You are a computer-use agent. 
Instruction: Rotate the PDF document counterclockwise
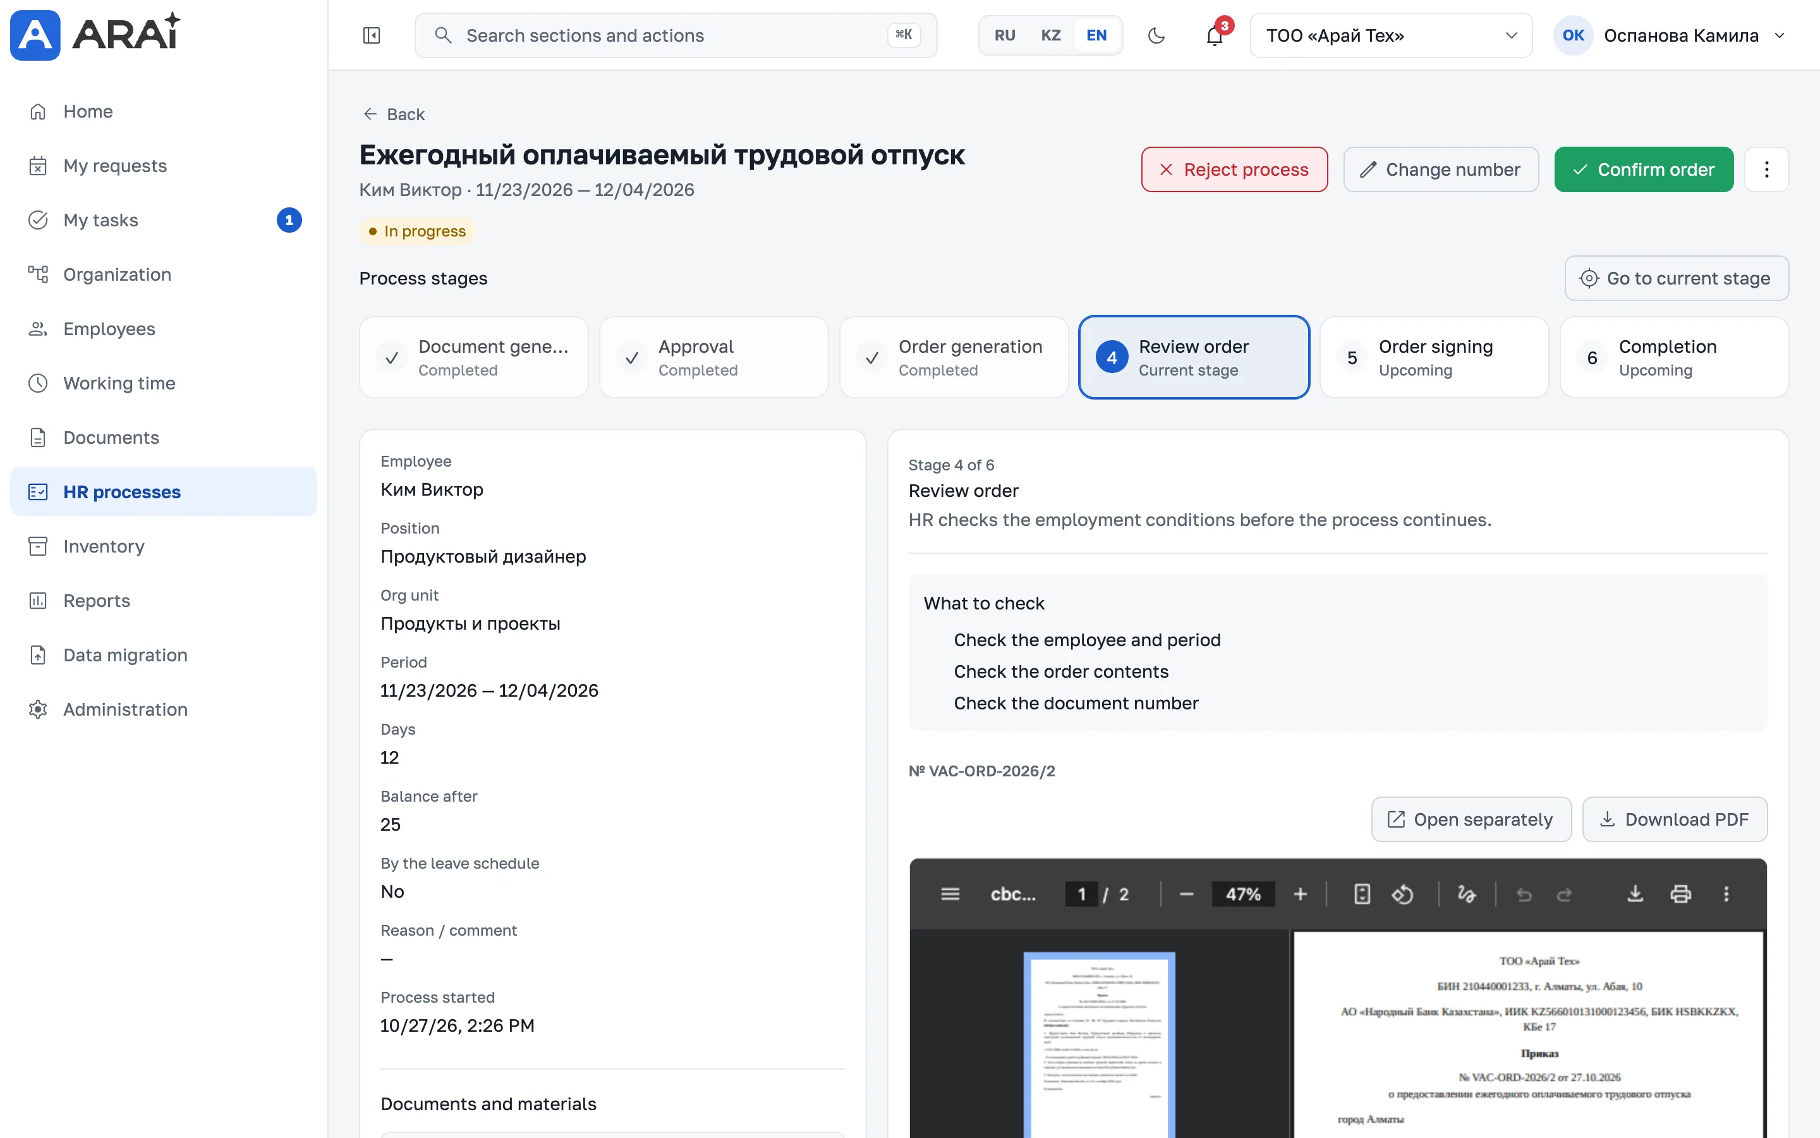1403,894
